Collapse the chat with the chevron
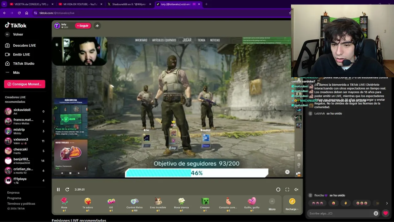This screenshot has width=394, height=222. [296, 117]
